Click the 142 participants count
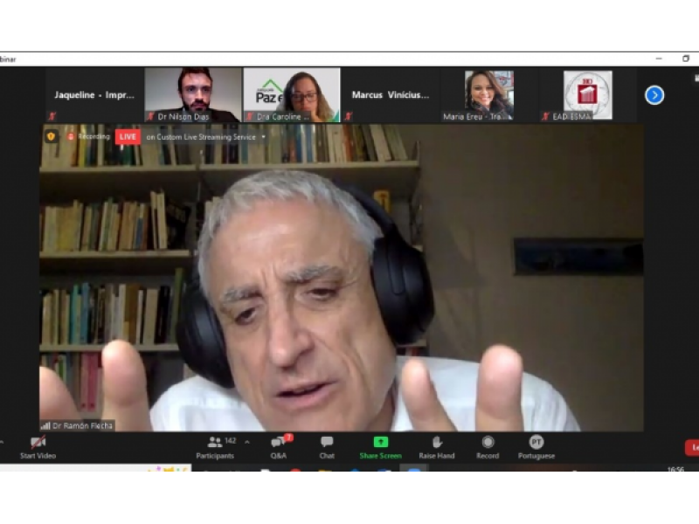This screenshot has height=524, width=699. [x=230, y=441]
